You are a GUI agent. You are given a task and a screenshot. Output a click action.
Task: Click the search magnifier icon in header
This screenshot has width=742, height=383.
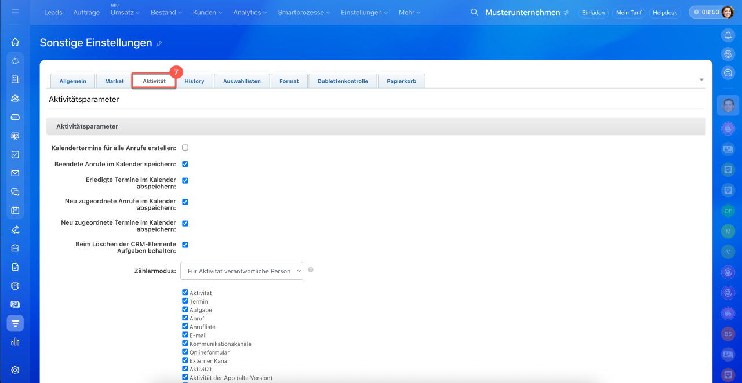tap(474, 12)
